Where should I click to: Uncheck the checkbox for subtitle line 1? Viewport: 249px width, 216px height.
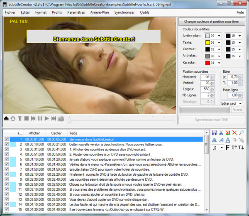pyautogui.click(x=7, y=139)
